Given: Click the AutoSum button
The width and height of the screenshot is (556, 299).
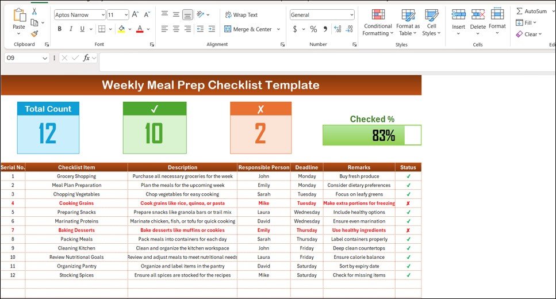Looking at the screenshot, I should (531, 11).
